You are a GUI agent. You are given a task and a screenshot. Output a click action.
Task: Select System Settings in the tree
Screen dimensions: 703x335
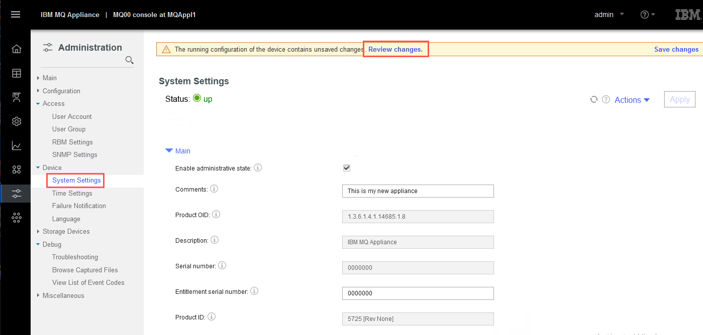(x=76, y=180)
